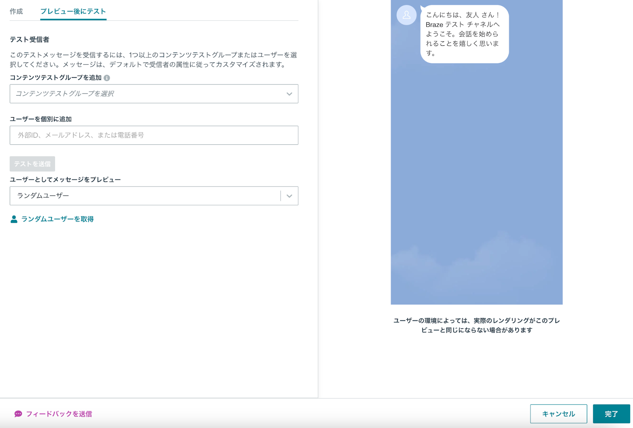Click the このテストメッセージを受信するには description text
Image resolution: width=633 pixels, height=428 pixels.
(x=154, y=60)
